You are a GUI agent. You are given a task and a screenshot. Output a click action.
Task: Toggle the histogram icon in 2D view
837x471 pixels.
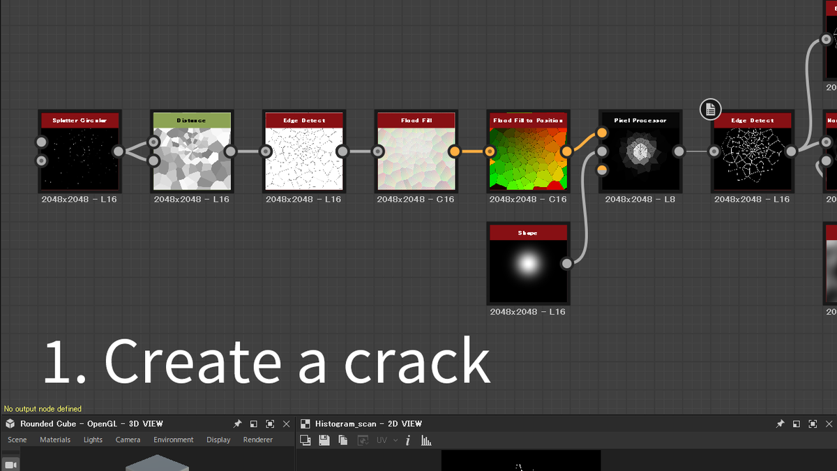(x=426, y=440)
